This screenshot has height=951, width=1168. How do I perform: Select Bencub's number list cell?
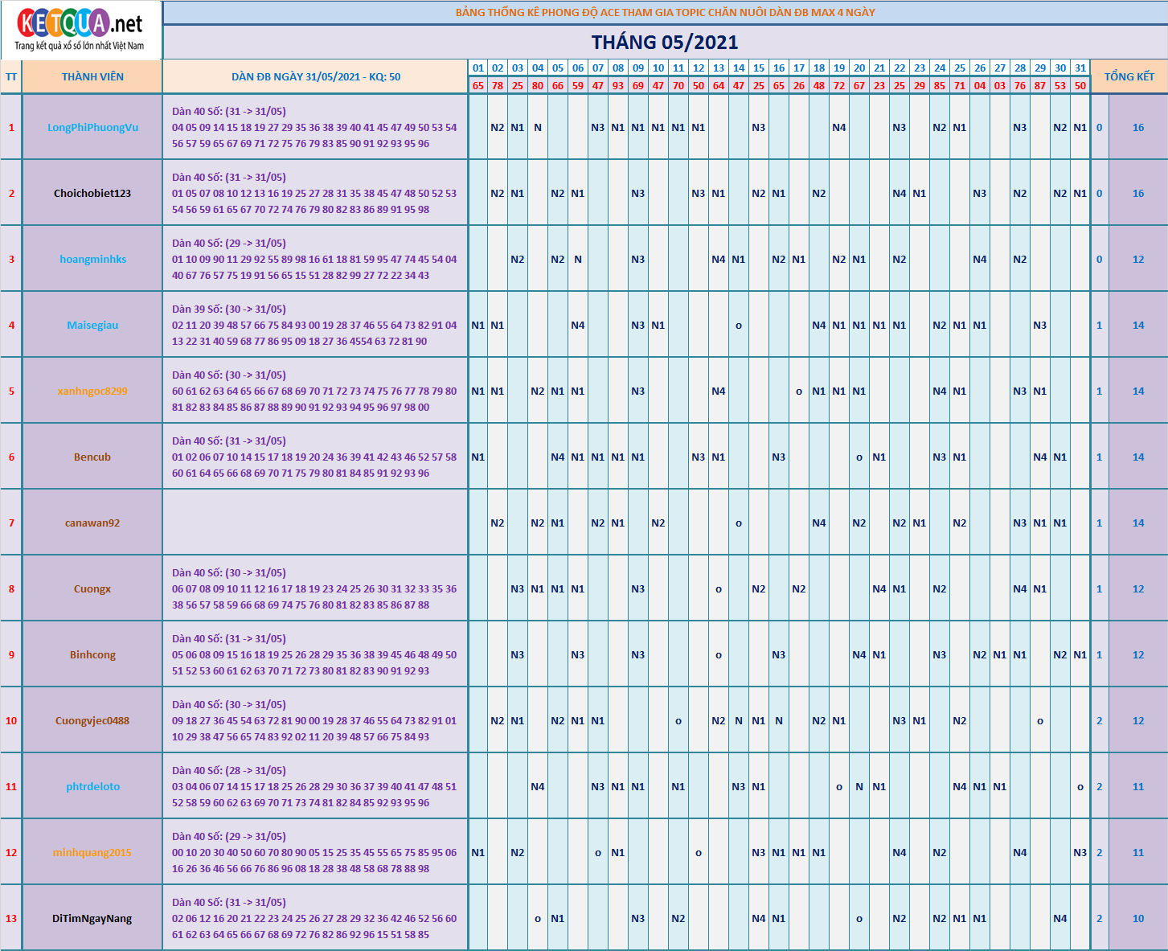click(315, 457)
